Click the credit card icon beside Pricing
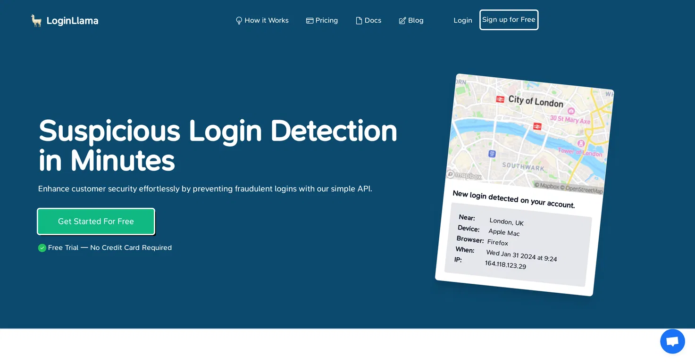The width and height of the screenshot is (695, 362). click(x=310, y=21)
